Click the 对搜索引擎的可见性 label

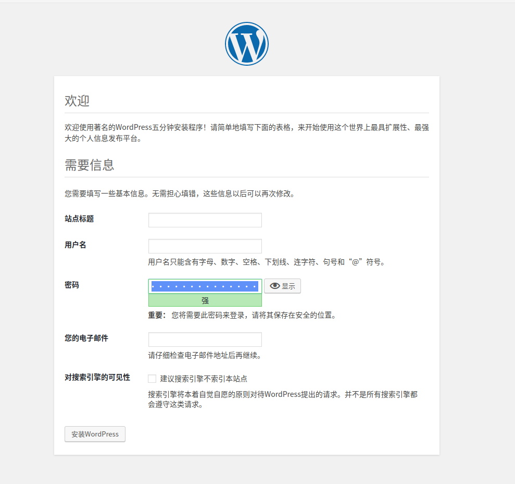(97, 378)
